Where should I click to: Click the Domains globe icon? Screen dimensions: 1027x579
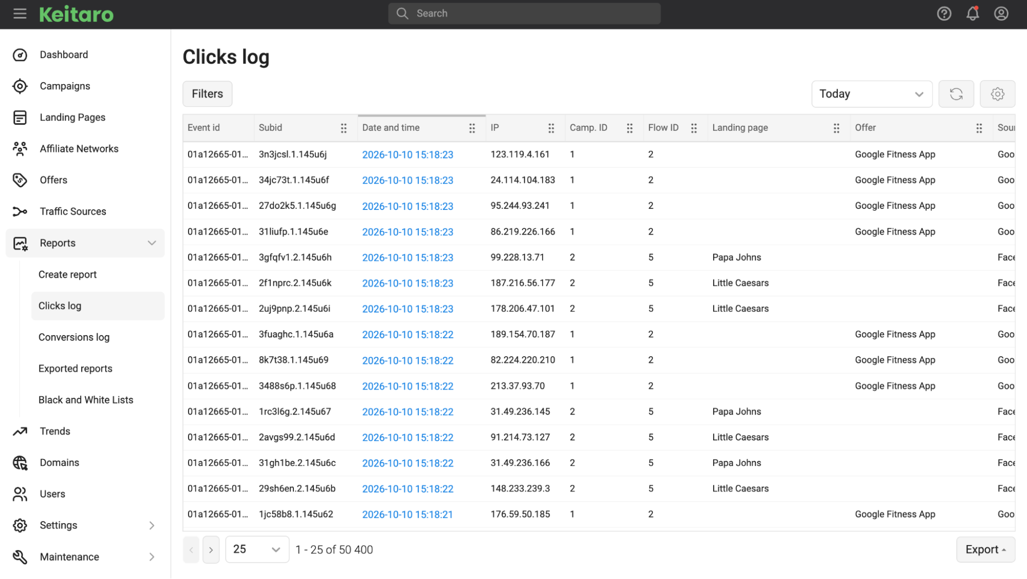coord(20,463)
